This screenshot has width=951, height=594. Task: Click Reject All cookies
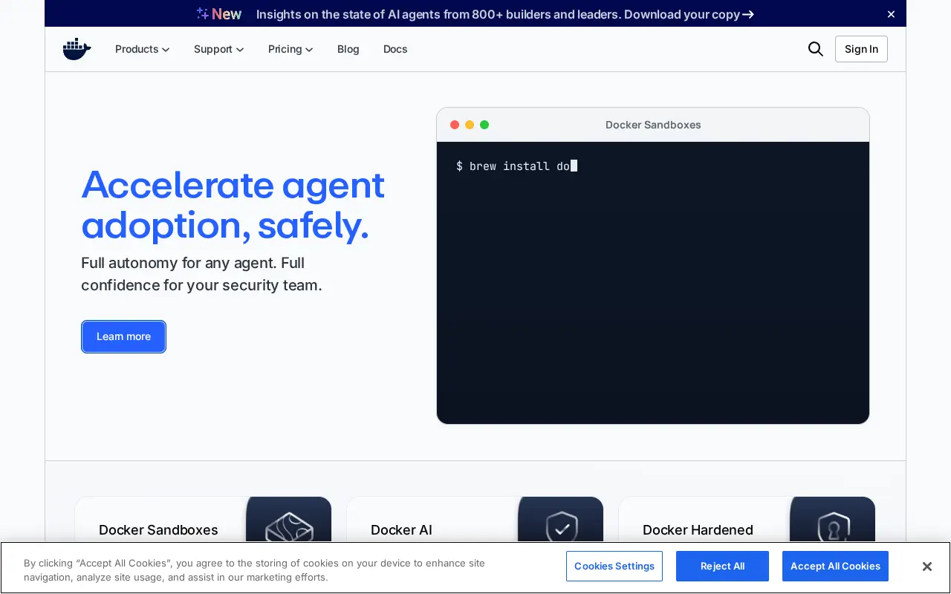(x=722, y=567)
